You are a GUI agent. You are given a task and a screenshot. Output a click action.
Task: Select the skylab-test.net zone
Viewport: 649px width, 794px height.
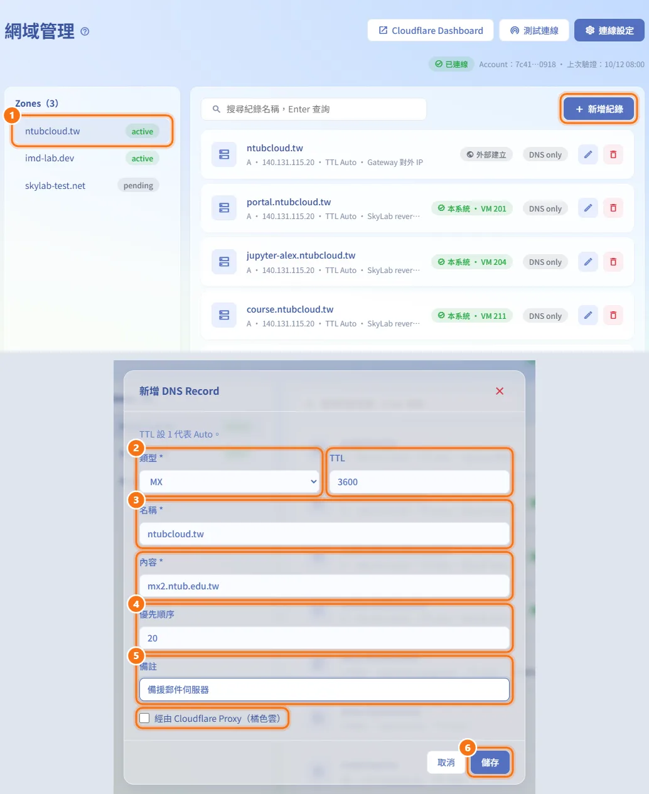coord(92,185)
